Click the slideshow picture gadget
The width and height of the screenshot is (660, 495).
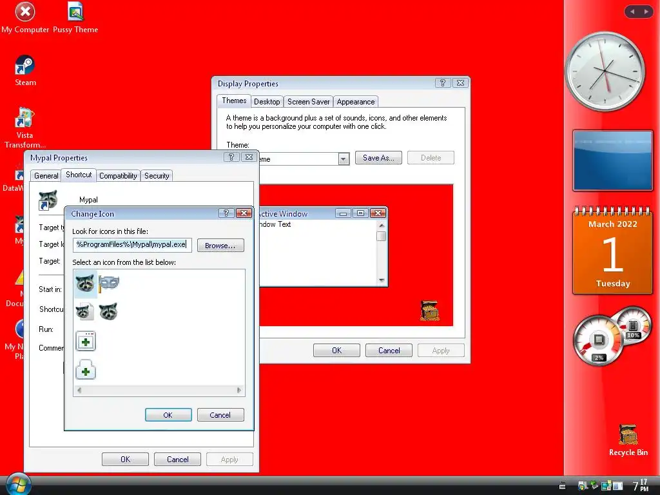click(x=612, y=160)
